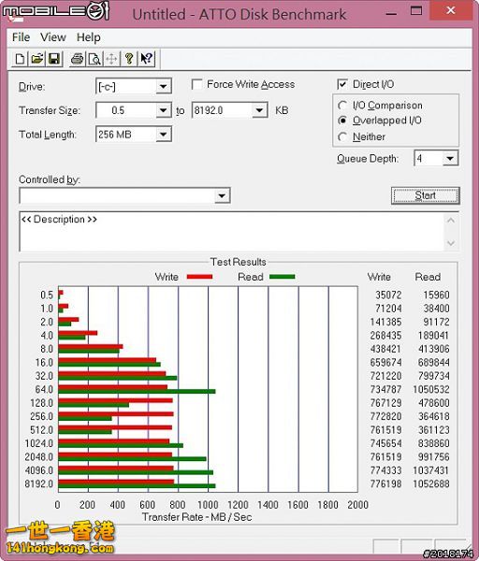Uncheck the Direct I/O checkbox

[342, 84]
